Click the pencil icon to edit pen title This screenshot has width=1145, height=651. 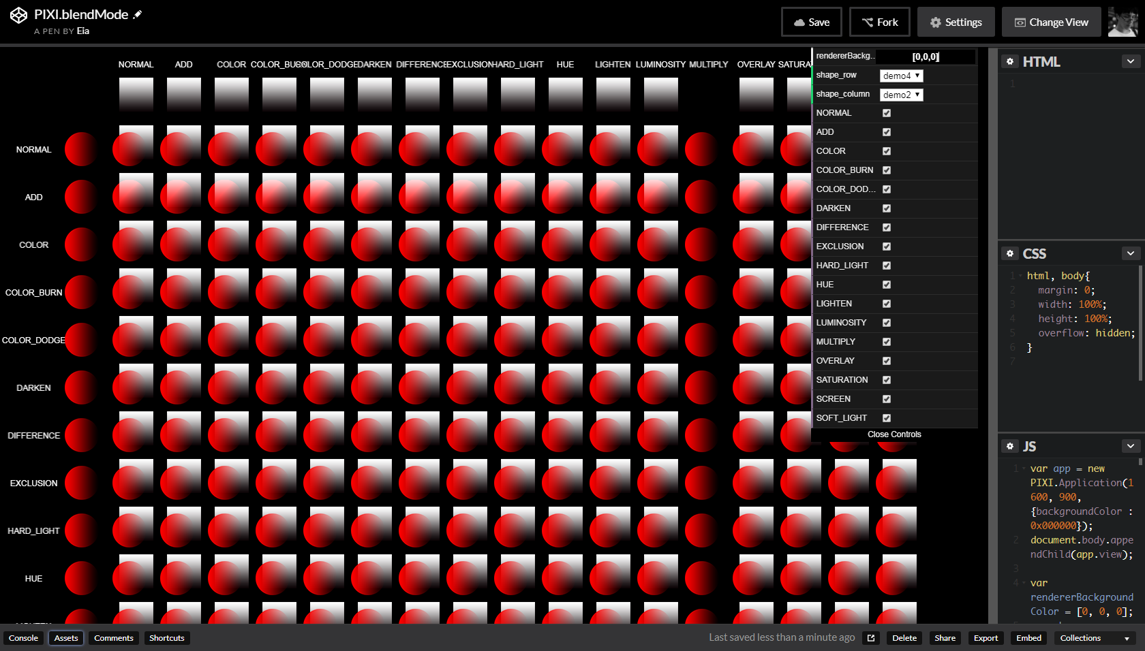click(x=138, y=14)
